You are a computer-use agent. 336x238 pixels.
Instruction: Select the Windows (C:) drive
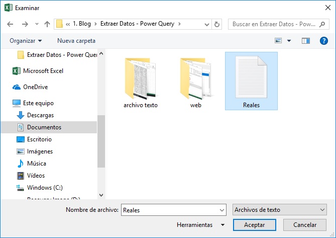[40, 188]
